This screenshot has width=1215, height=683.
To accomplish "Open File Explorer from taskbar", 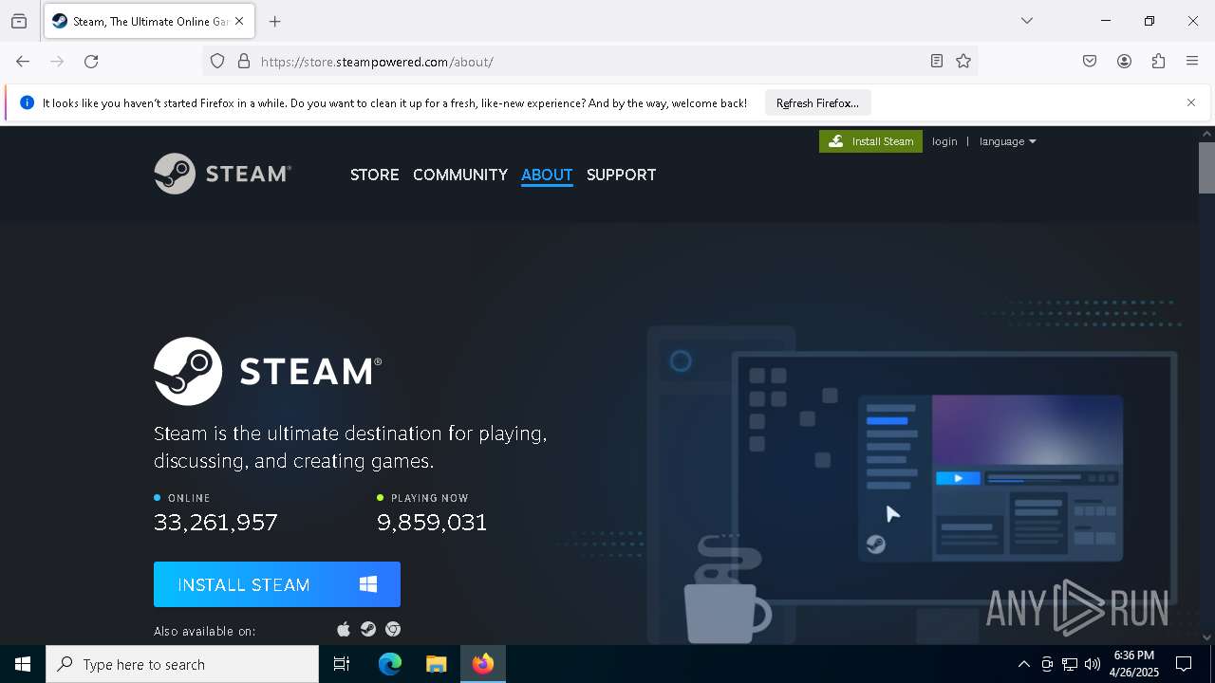I will (x=436, y=664).
